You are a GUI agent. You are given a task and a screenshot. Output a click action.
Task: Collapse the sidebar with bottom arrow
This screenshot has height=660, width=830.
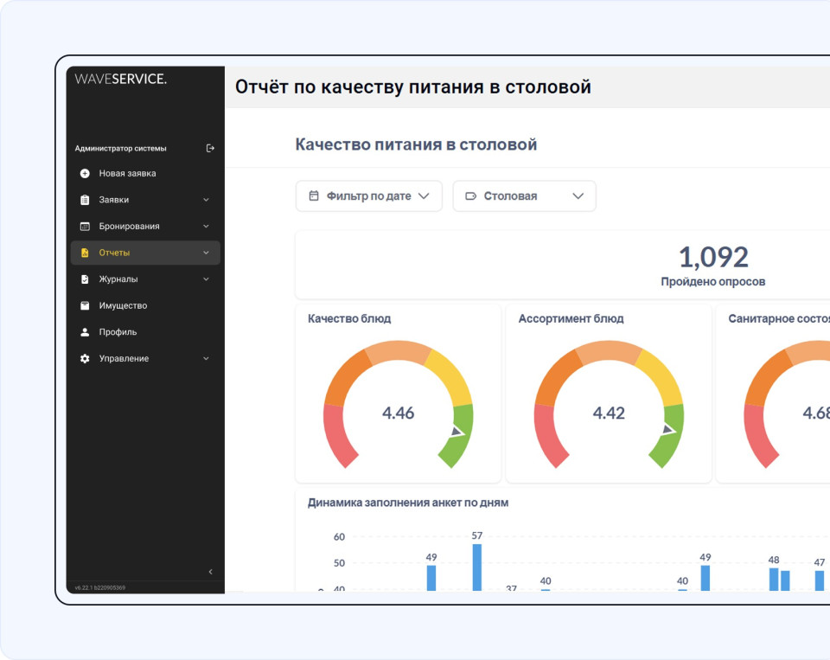point(210,572)
